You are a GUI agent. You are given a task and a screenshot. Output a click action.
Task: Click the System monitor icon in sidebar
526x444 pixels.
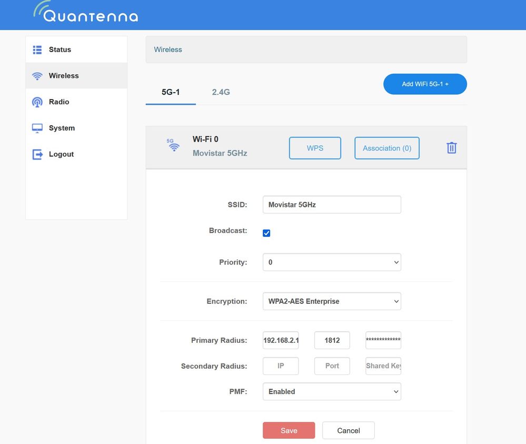37,128
